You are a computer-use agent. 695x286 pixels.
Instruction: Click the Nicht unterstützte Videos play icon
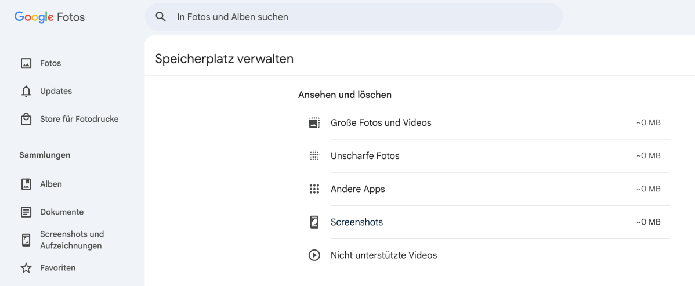(x=314, y=255)
